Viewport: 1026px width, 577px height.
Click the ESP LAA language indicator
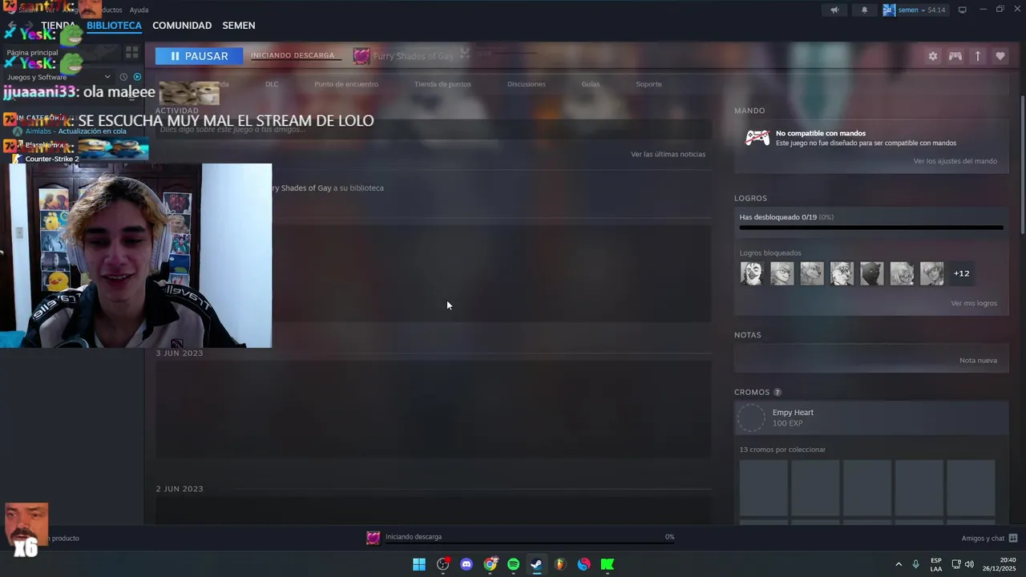click(936, 564)
